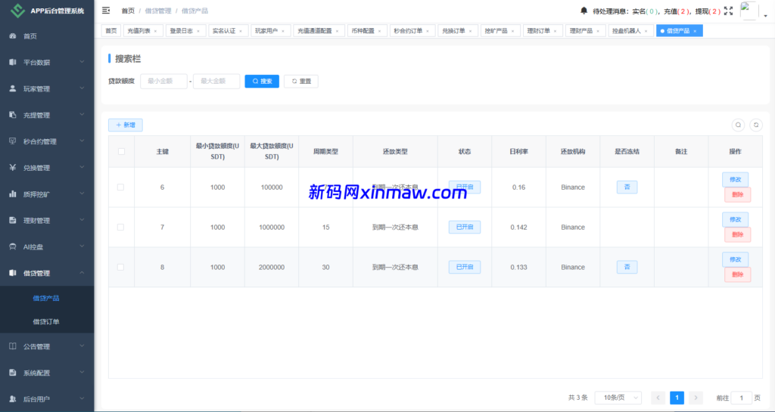Viewport: 775px width, 412px height.
Task: Go to next page arrow
Action: (696, 398)
